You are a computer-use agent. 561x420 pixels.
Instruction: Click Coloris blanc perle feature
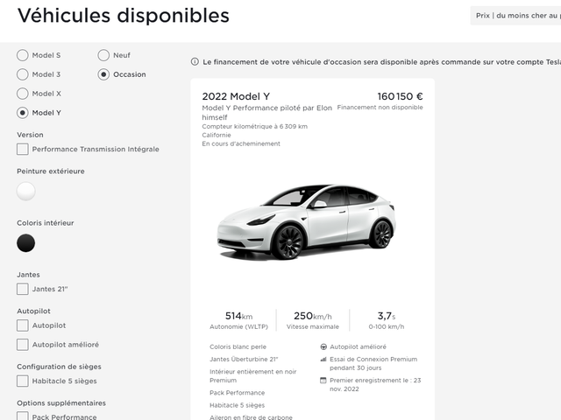[238, 346]
